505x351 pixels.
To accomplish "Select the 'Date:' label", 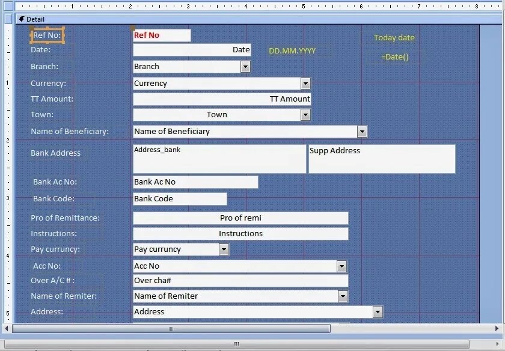I will click(41, 50).
